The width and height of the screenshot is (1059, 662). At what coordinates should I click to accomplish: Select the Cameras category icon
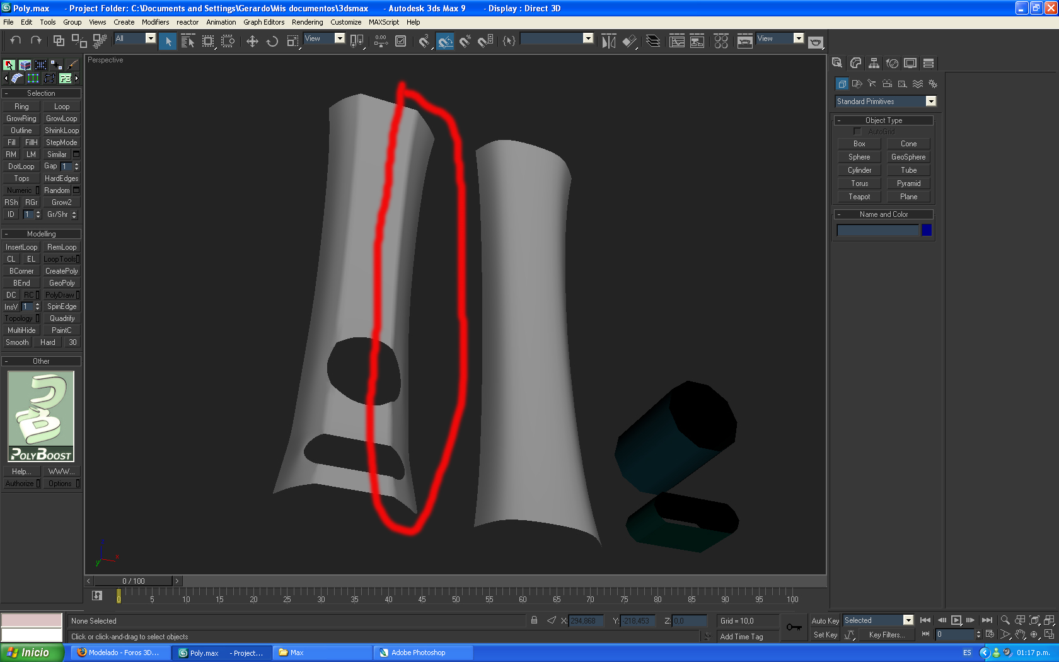click(x=887, y=84)
